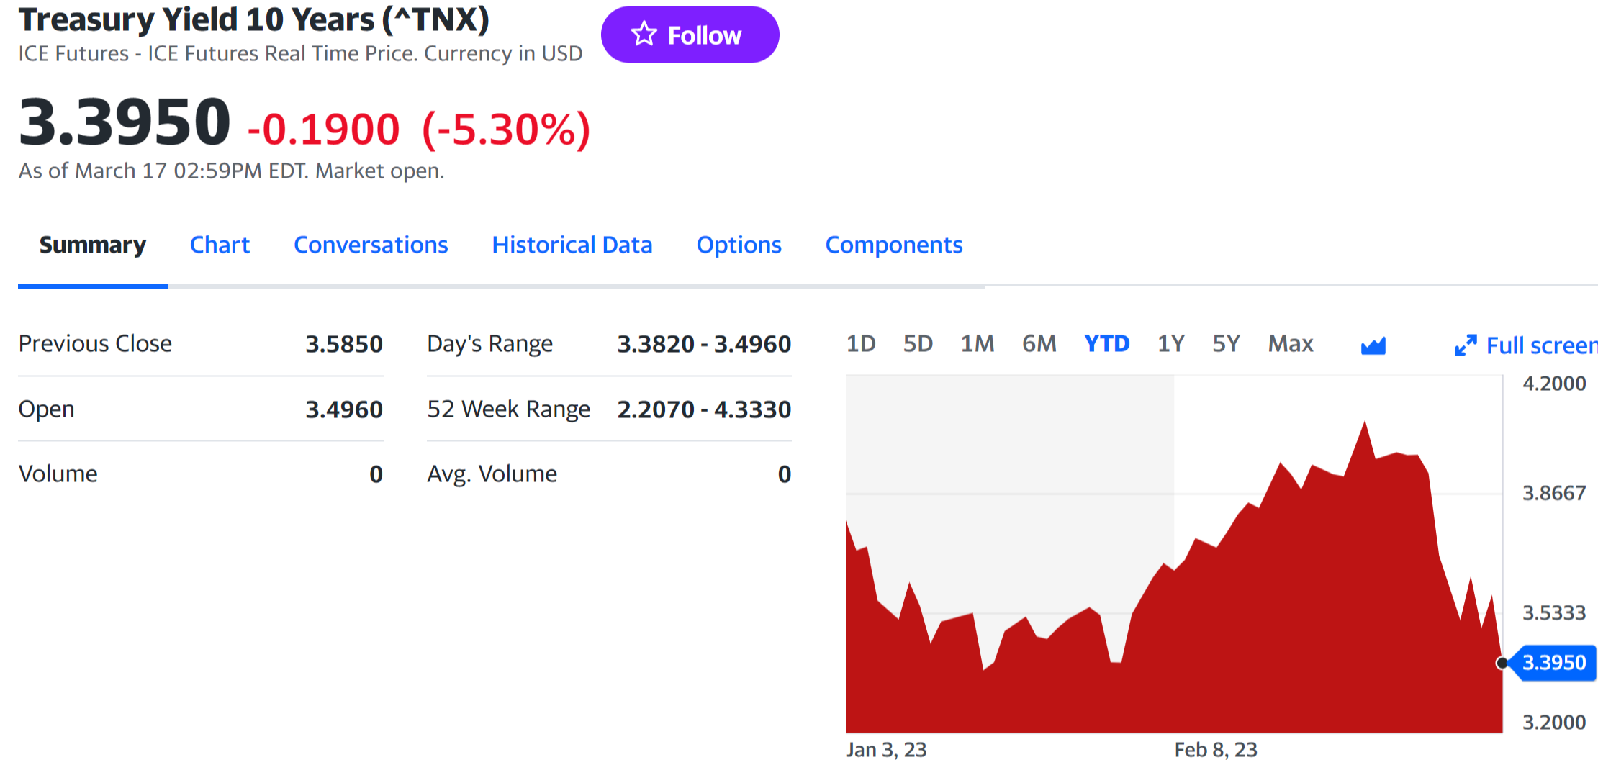Open the Conversations tab
The image size is (1598, 765).
[371, 245]
